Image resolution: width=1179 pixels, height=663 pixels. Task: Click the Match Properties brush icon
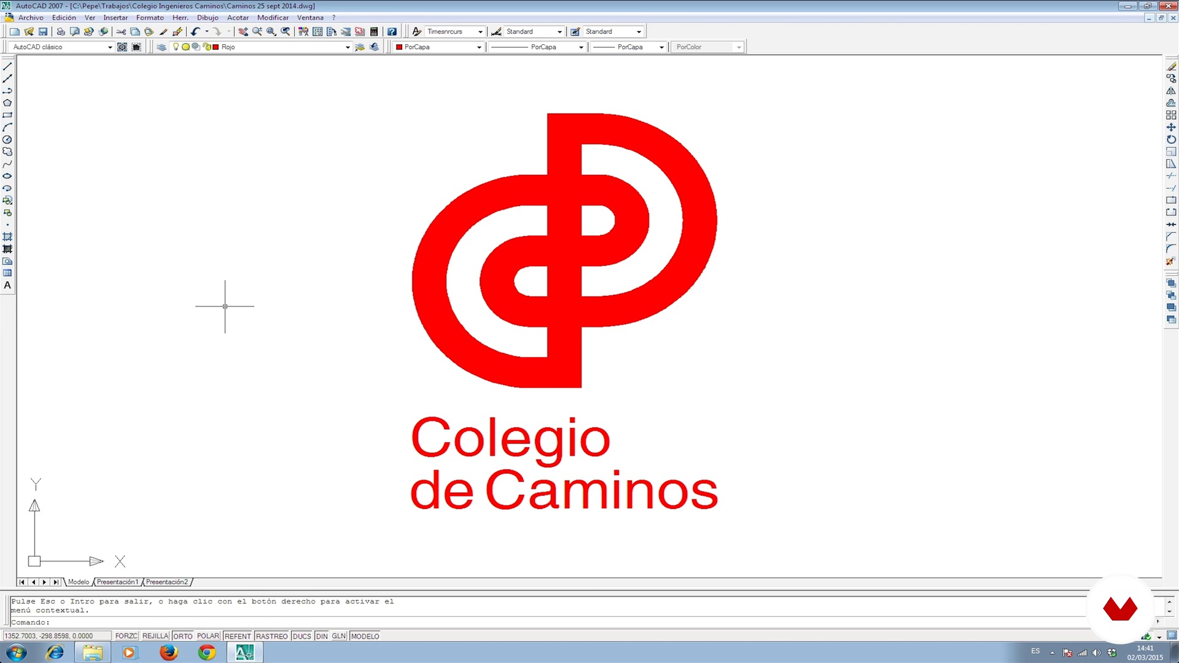click(163, 31)
